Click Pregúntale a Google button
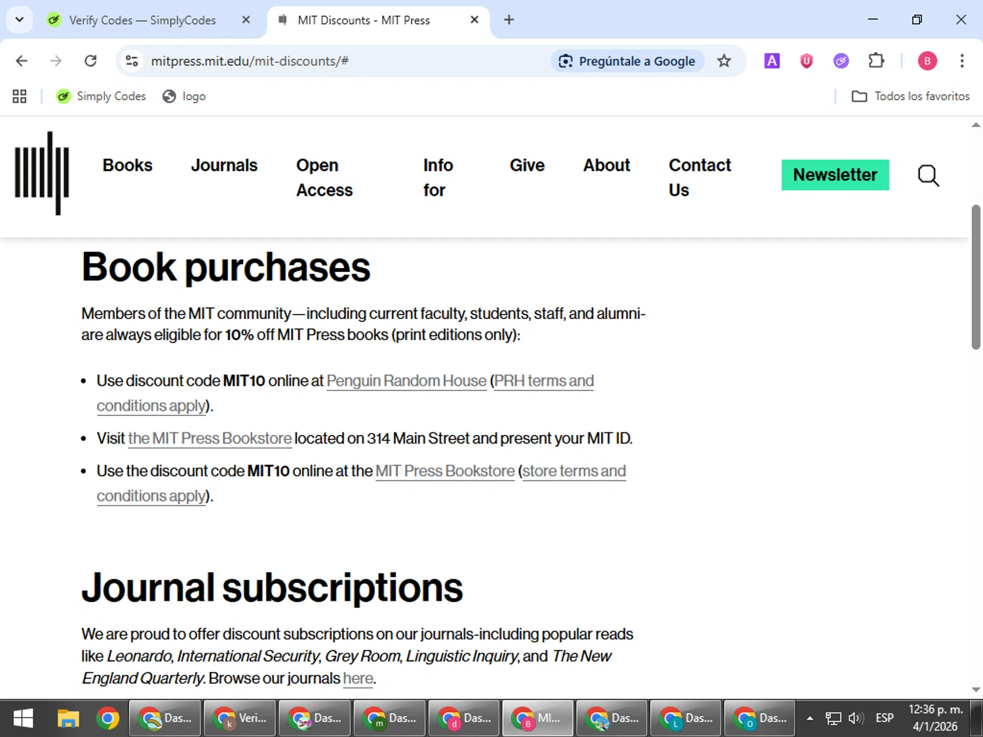 [627, 61]
